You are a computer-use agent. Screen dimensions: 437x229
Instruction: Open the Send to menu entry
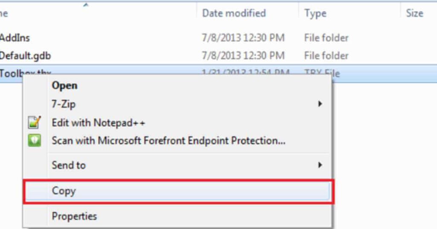69,165
